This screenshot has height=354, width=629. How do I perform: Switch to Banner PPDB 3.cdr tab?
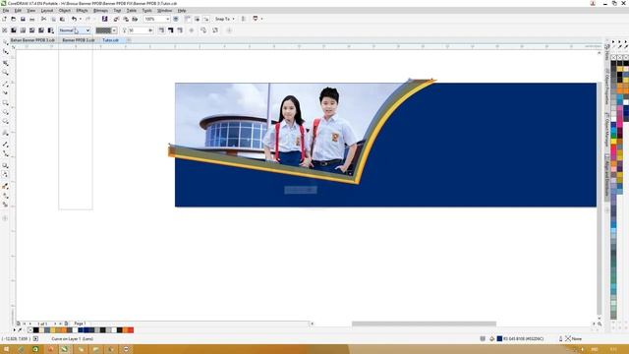[x=79, y=40]
